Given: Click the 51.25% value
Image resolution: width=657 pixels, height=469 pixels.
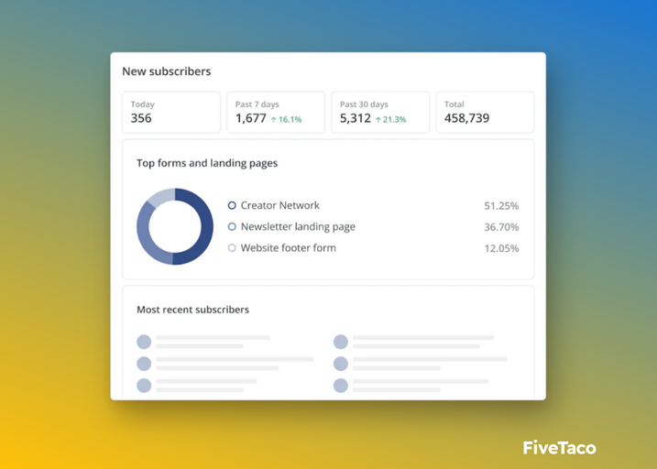Looking at the screenshot, I should (x=501, y=205).
